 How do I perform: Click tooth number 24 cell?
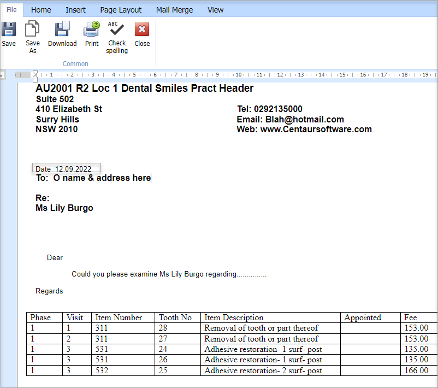(x=177, y=349)
